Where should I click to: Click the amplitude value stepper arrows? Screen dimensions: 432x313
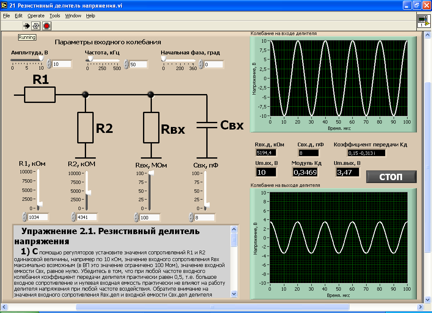click(x=49, y=64)
